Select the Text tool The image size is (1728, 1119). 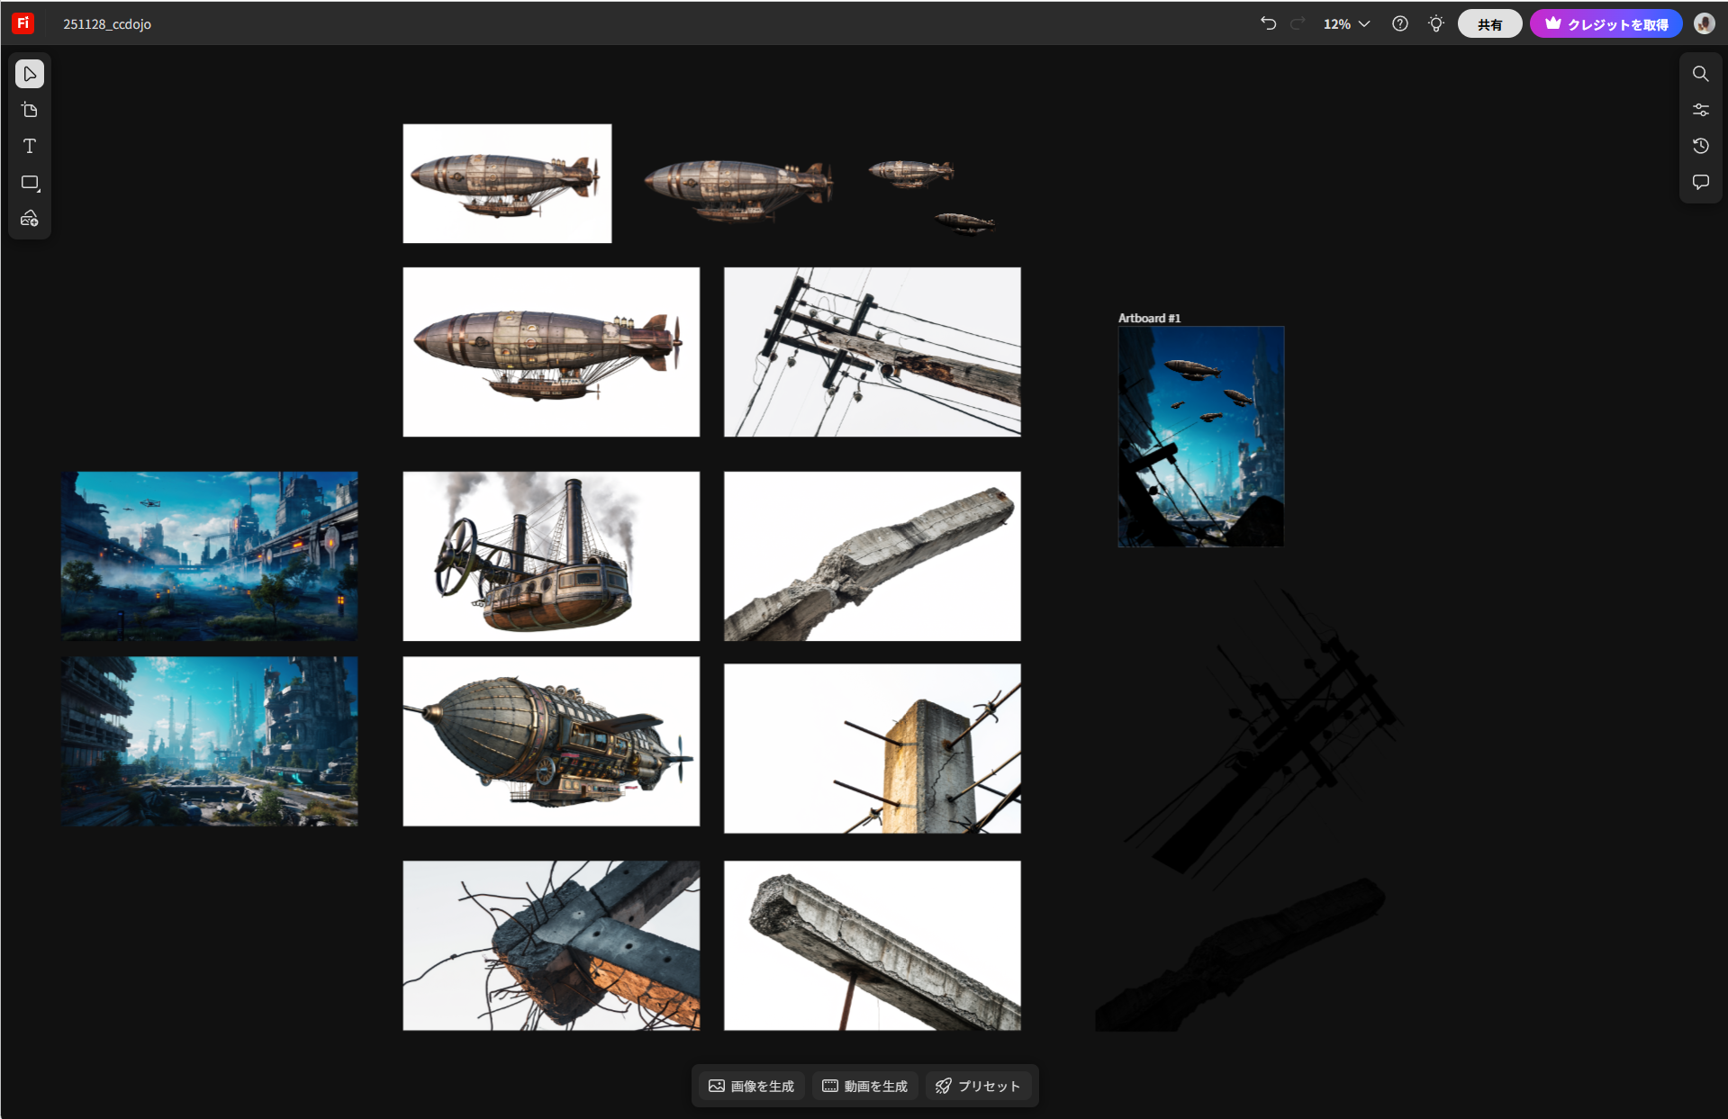(30, 146)
